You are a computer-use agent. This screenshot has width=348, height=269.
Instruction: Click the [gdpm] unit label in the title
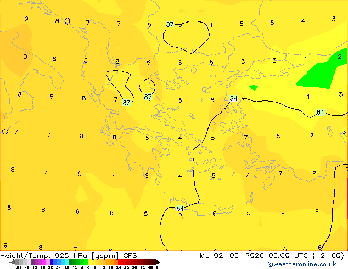click(x=105, y=256)
